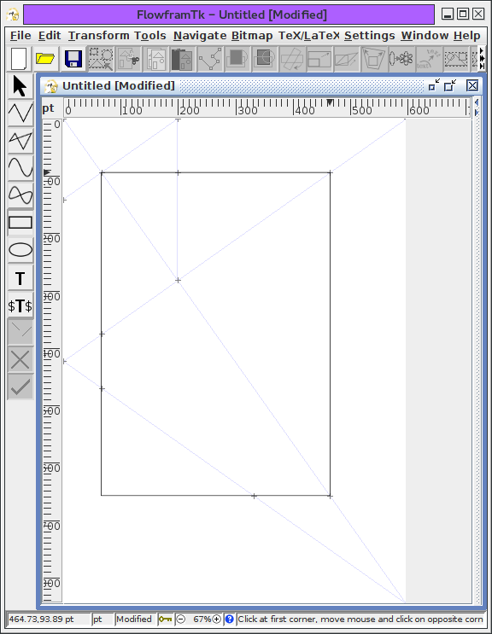Open the Window menu

tap(425, 36)
